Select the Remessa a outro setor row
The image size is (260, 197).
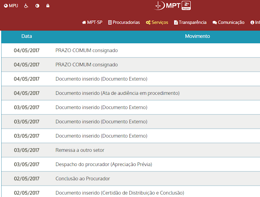click(x=131, y=150)
